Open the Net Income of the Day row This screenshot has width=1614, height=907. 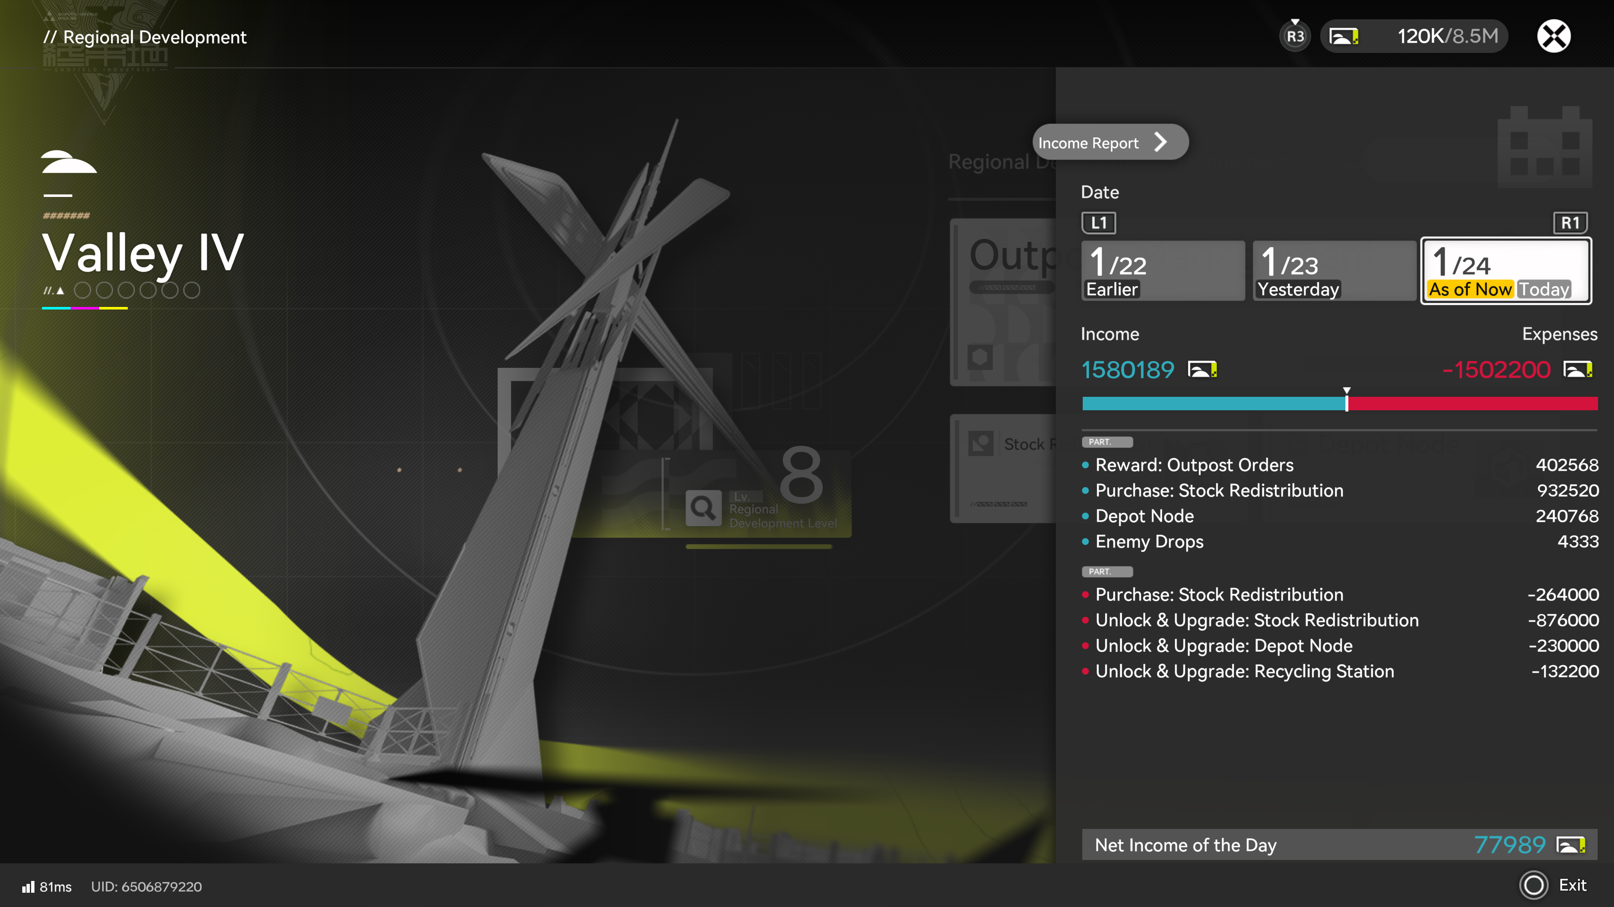click(1339, 845)
